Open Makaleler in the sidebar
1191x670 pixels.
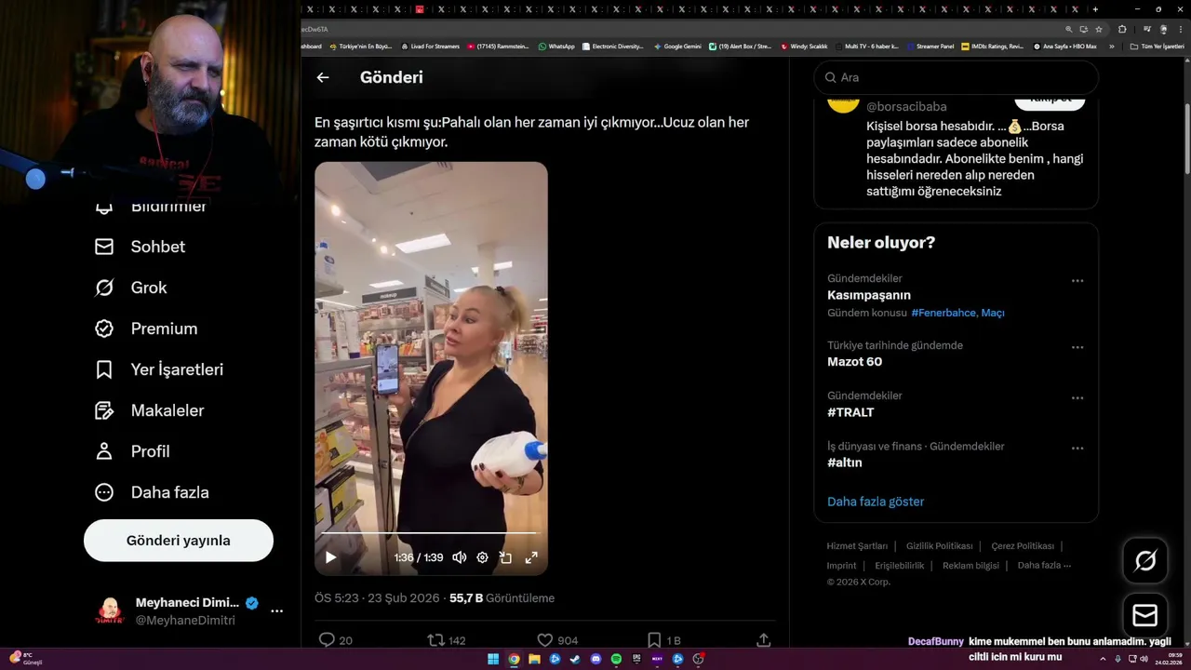pos(149,410)
